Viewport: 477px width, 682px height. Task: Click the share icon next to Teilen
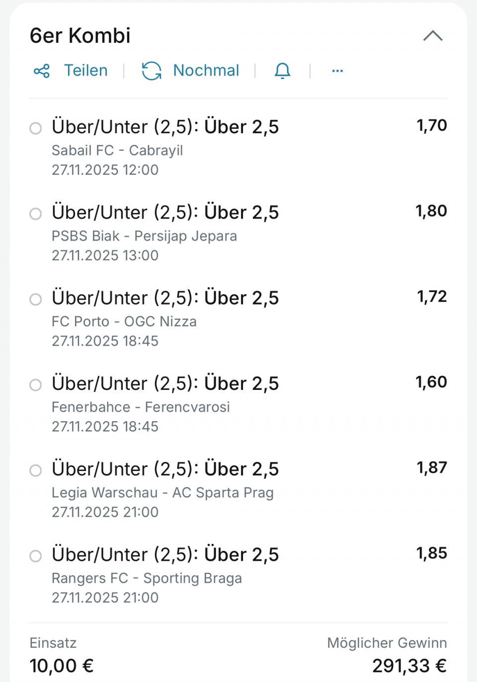click(x=42, y=71)
